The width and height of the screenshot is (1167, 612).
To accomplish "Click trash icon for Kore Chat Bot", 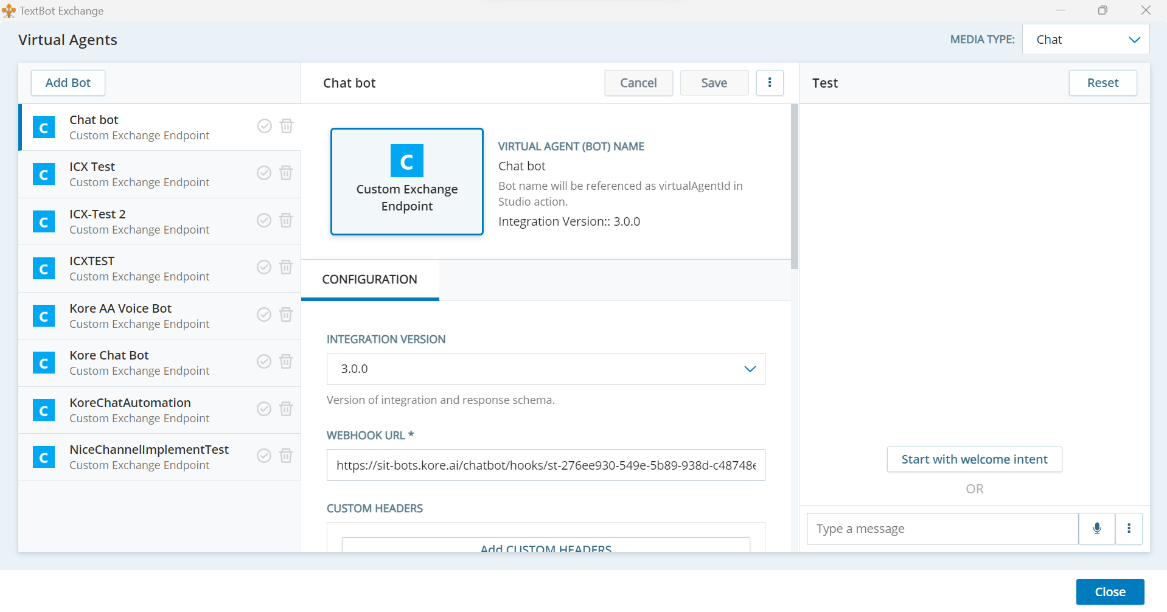I will (x=286, y=361).
